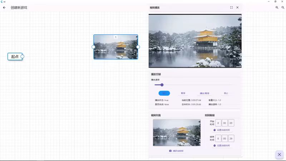Click the right connector of video node
This screenshot has width=286, height=161.
[x=138, y=47]
